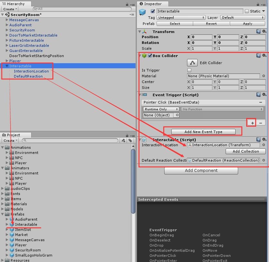
Task: Open Transform help reference icon
Action: coord(258,31)
